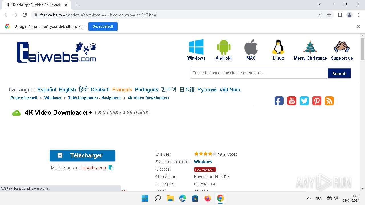Open the clock and date panel
365x205 pixels.
pos(351,198)
